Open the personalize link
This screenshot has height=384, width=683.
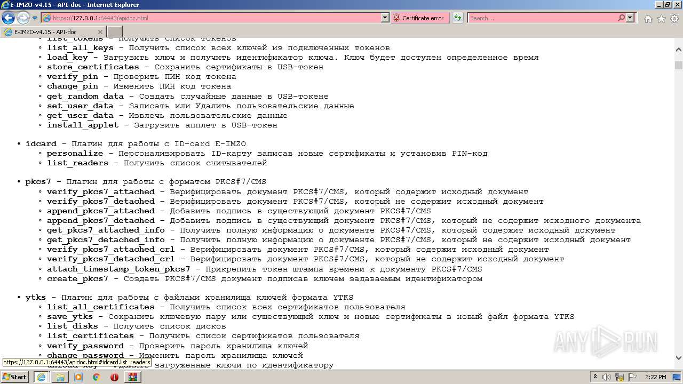tap(75, 154)
